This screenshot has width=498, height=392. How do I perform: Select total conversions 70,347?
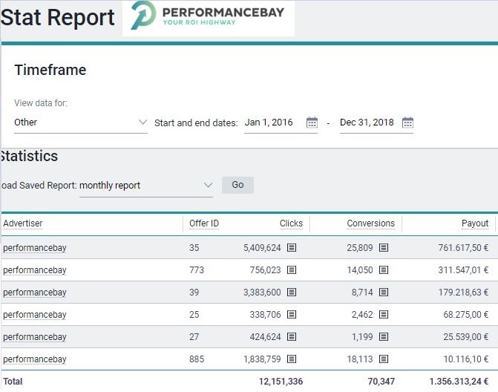click(x=381, y=381)
